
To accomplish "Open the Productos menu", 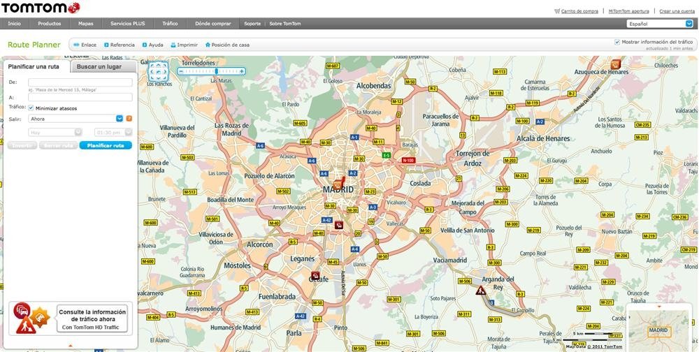I will pos(50,24).
